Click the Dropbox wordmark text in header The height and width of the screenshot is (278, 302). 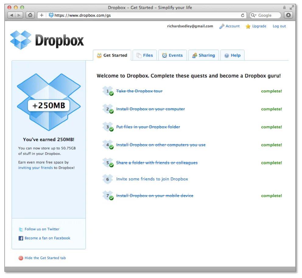(59, 40)
